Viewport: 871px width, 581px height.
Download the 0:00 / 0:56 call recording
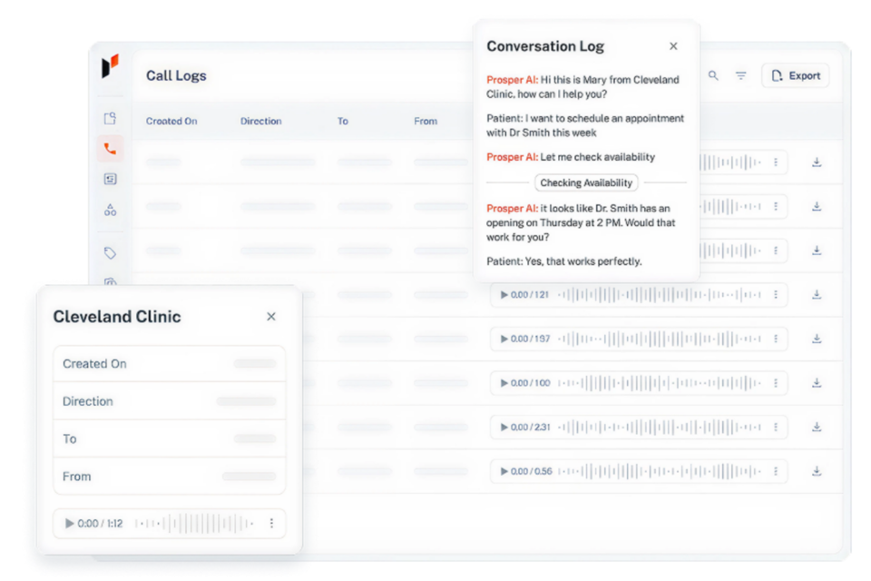pyautogui.click(x=816, y=471)
